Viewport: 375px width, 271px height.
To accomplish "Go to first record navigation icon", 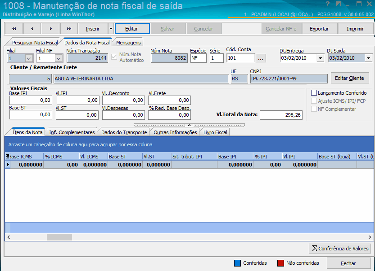I will (14, 29).
